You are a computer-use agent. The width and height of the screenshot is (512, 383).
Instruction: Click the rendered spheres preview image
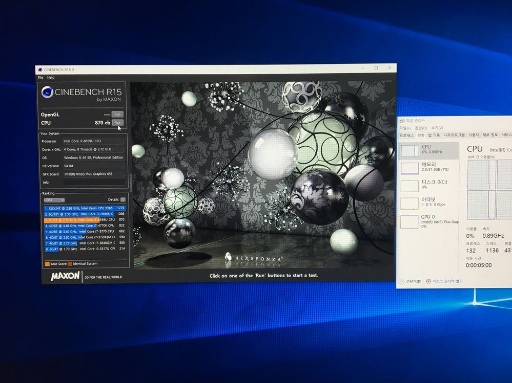coord(262,176)
